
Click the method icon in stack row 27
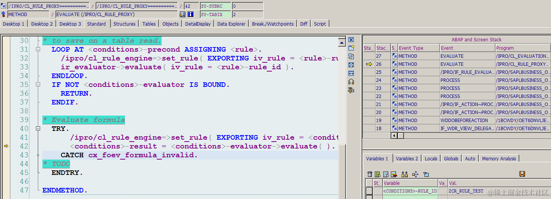click(x=394, y=56)
